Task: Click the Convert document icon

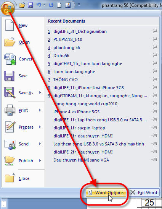Action: tap(10, 59)
